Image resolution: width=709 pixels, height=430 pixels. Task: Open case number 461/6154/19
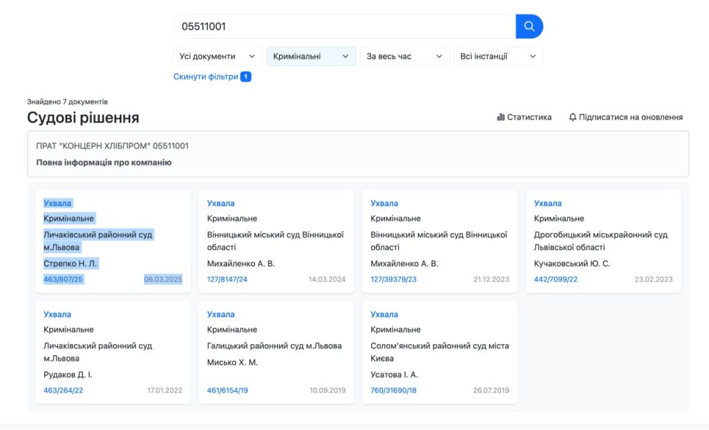click(x=227, y=391)
